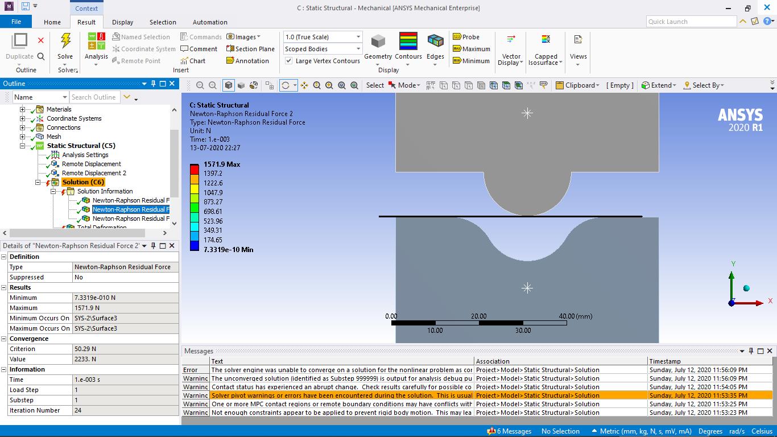
Task: Open the Analysis insert icon
Action: pyautogui.click(x=96, y=41)
